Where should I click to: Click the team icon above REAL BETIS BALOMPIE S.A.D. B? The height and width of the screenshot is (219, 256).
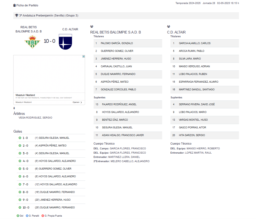point(92,26)
